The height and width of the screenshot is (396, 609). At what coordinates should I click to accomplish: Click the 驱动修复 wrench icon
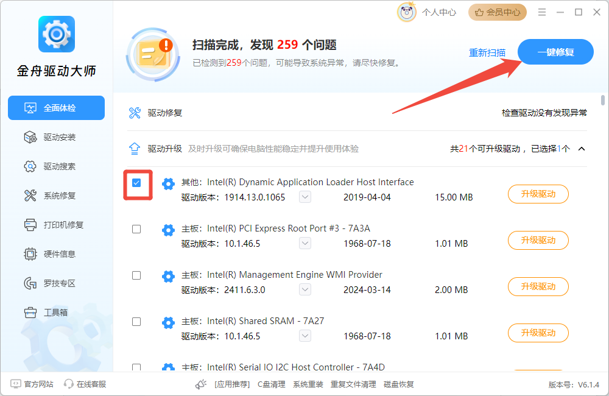[135, 113]
